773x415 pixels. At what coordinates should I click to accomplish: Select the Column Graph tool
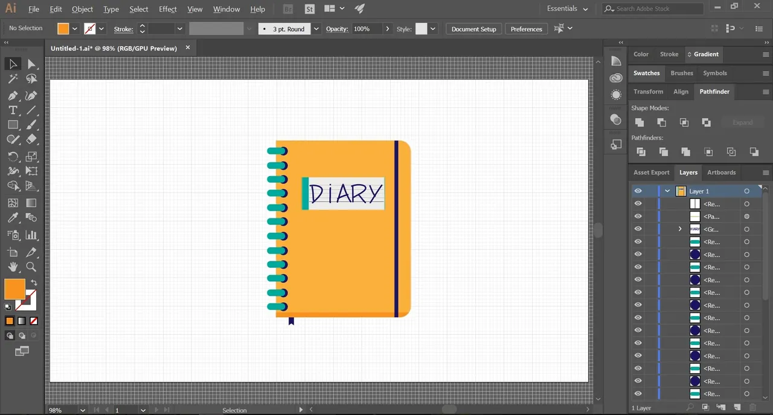point(31,235)
